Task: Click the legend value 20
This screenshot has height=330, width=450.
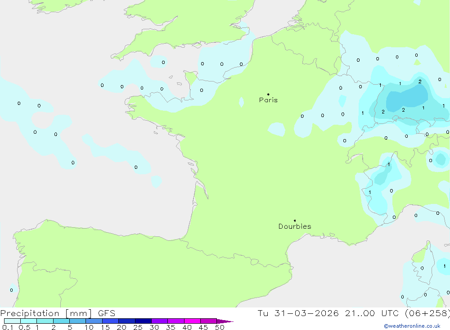Action: [x=121, y=327]
